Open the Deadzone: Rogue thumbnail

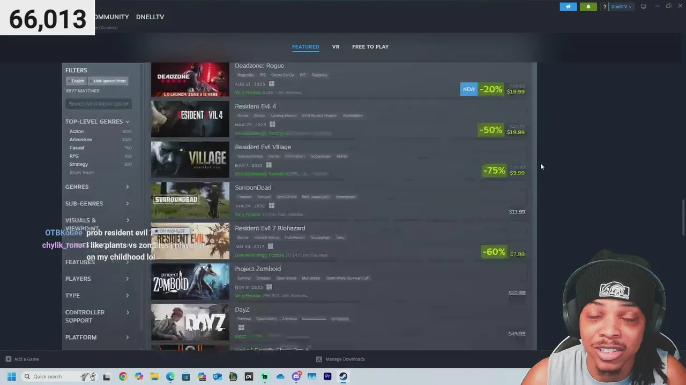[x=190, y=79]
